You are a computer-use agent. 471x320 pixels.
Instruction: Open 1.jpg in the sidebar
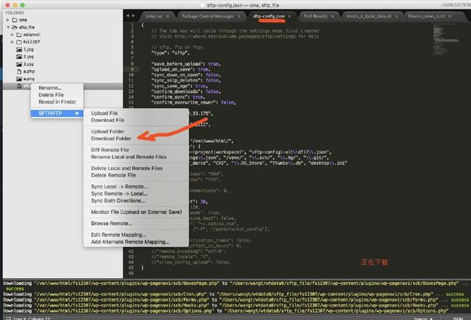tap(29, 49)
